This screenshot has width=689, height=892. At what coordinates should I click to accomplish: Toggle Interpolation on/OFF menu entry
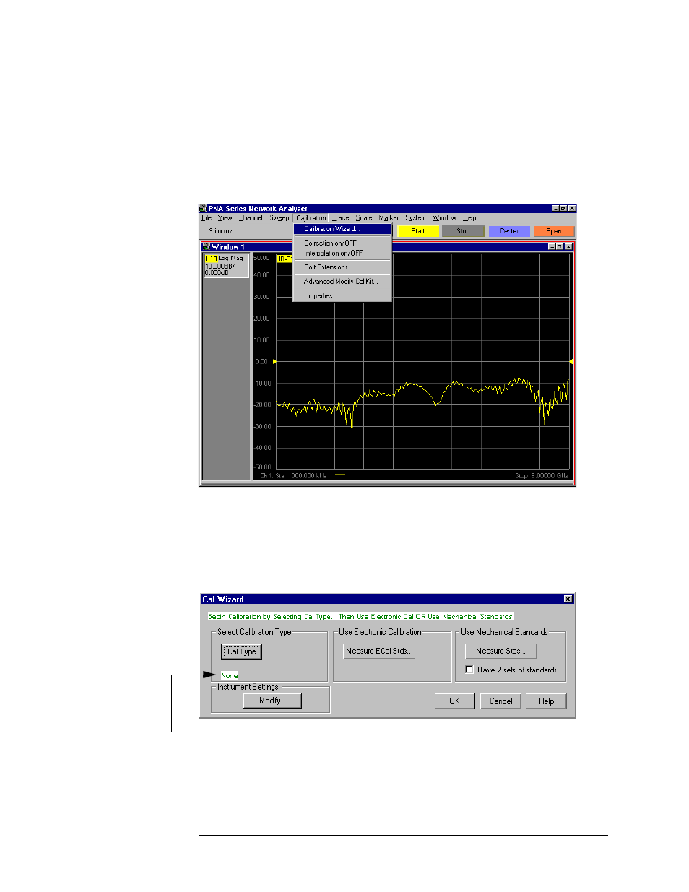click(x=342, y=253)
